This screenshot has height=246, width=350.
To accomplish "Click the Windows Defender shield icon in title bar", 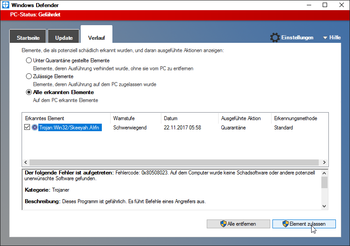I will [5, 5].
